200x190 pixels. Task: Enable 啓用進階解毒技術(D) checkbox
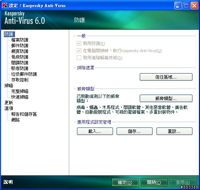pos(79,58)
